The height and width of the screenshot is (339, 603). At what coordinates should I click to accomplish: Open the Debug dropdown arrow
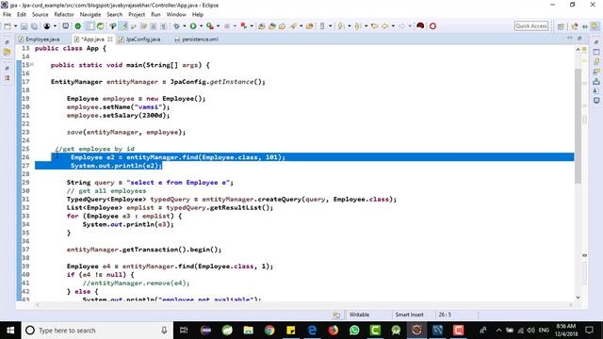point(185,26)
